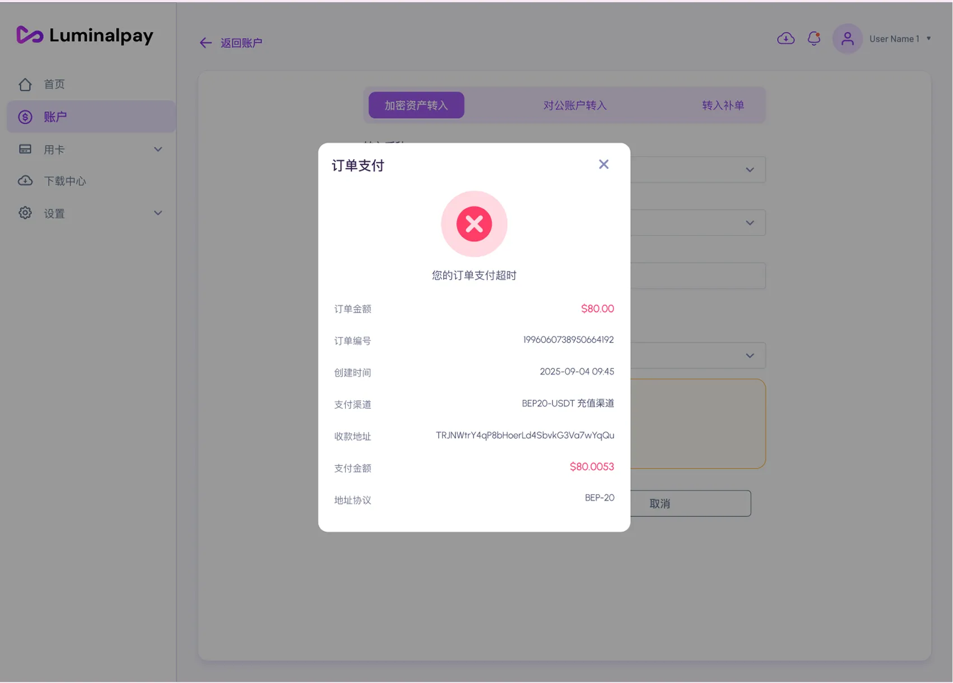Click the receiving address TRJNWtrY4qP8bHoerLd4SbvkG3Va7wYqQu
Screen dimensions: 953x683
[x=525, y=436]
